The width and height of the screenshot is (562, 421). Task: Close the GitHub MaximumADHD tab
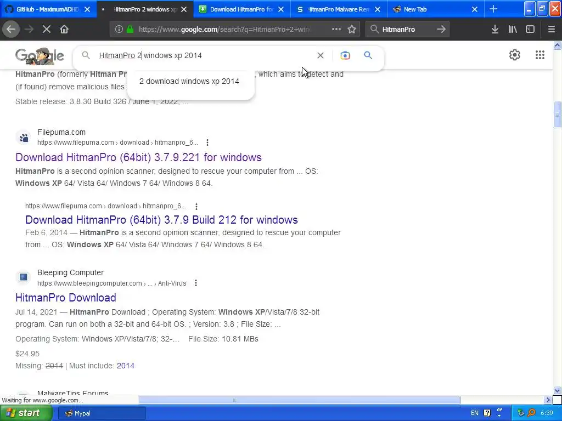(87, 9)
